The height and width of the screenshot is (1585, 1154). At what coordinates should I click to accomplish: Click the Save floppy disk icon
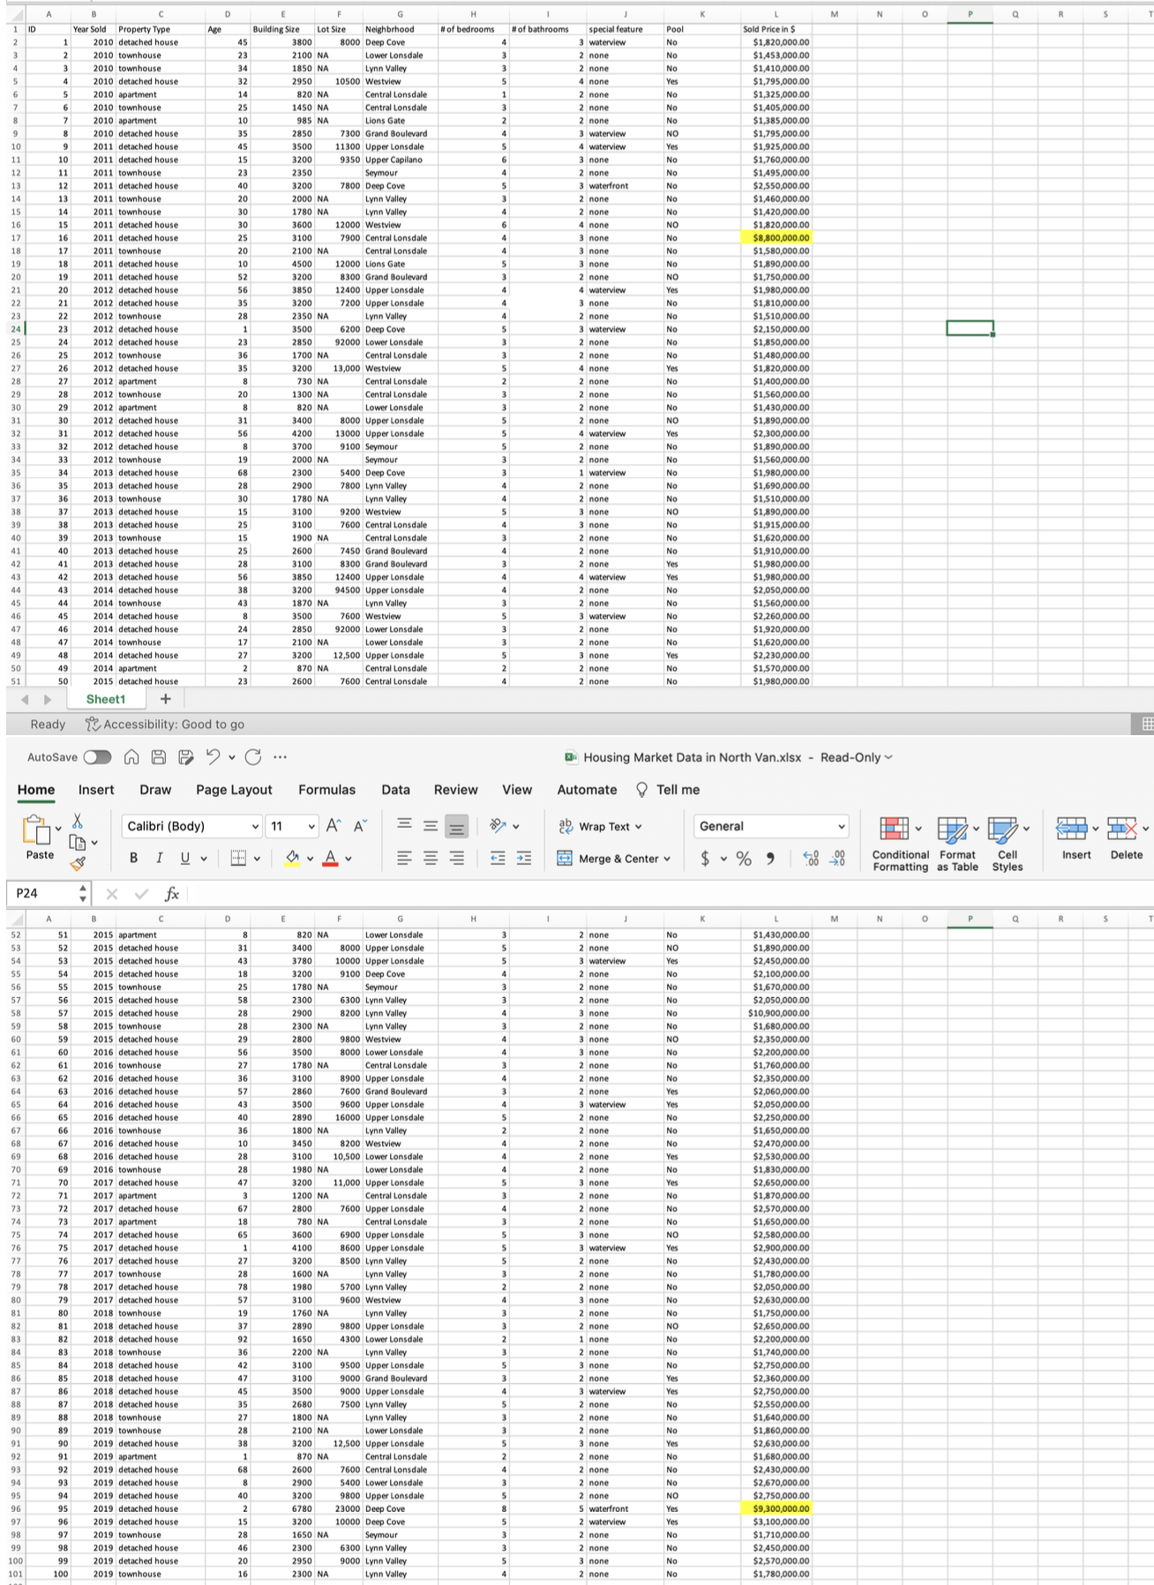[159, 757]
